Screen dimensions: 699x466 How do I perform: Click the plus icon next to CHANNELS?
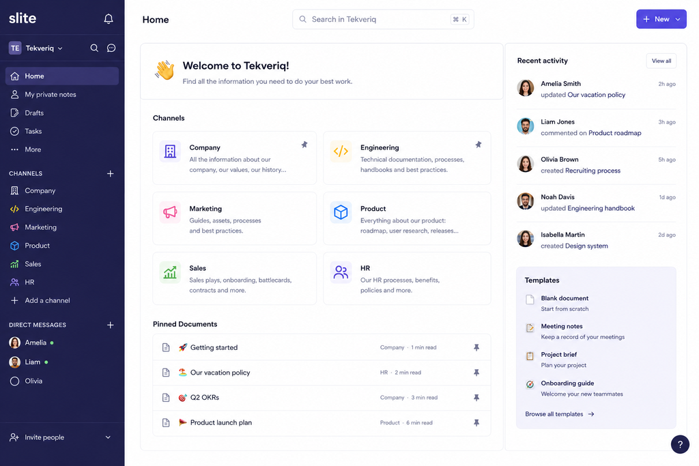(110, 173)
